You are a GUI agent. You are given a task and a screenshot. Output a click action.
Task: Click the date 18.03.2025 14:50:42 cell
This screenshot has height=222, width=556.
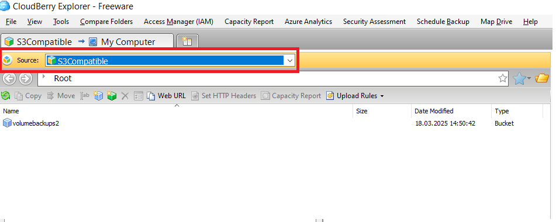click(445, 124)
